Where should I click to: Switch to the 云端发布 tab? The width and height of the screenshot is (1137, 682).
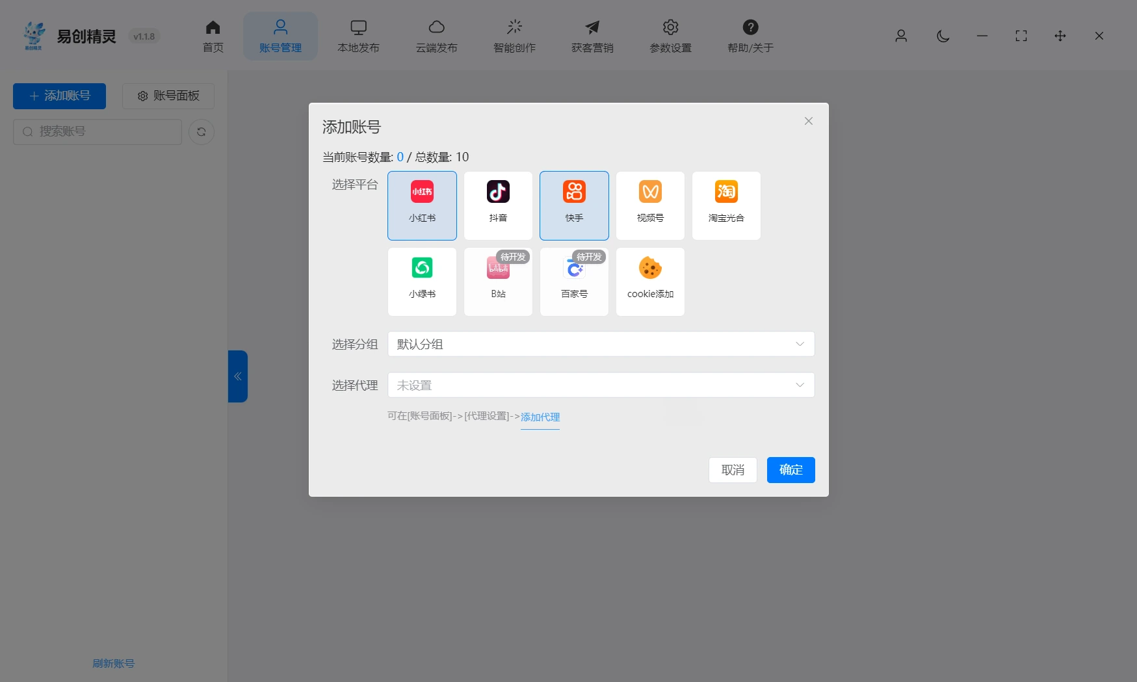tap(436, 36)
